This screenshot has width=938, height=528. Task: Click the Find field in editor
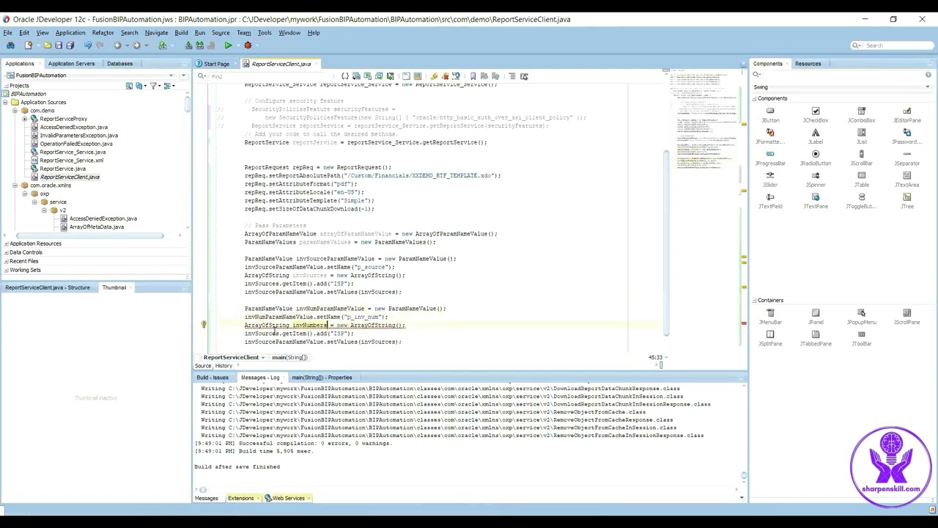(x=270, y=76)
